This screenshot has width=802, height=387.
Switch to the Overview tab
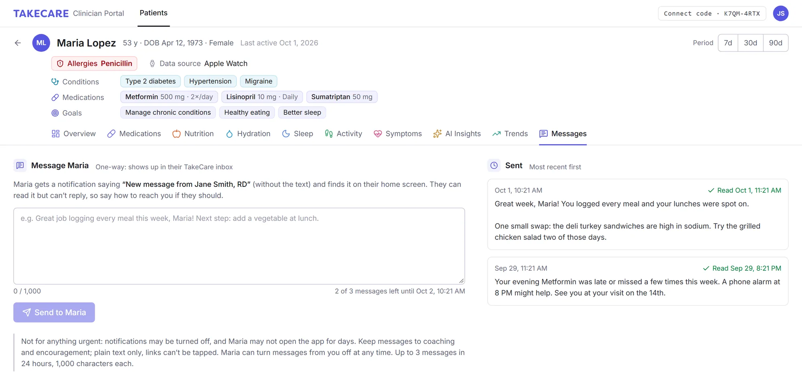click(73, 134)
